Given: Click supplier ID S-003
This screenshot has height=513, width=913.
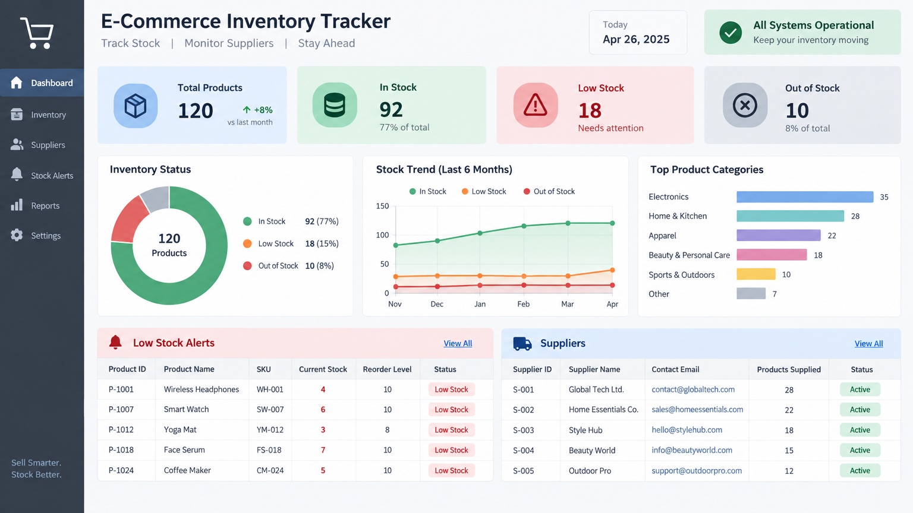Looking at the screenshot, I should pyautogui.click(x=524, y=430).
